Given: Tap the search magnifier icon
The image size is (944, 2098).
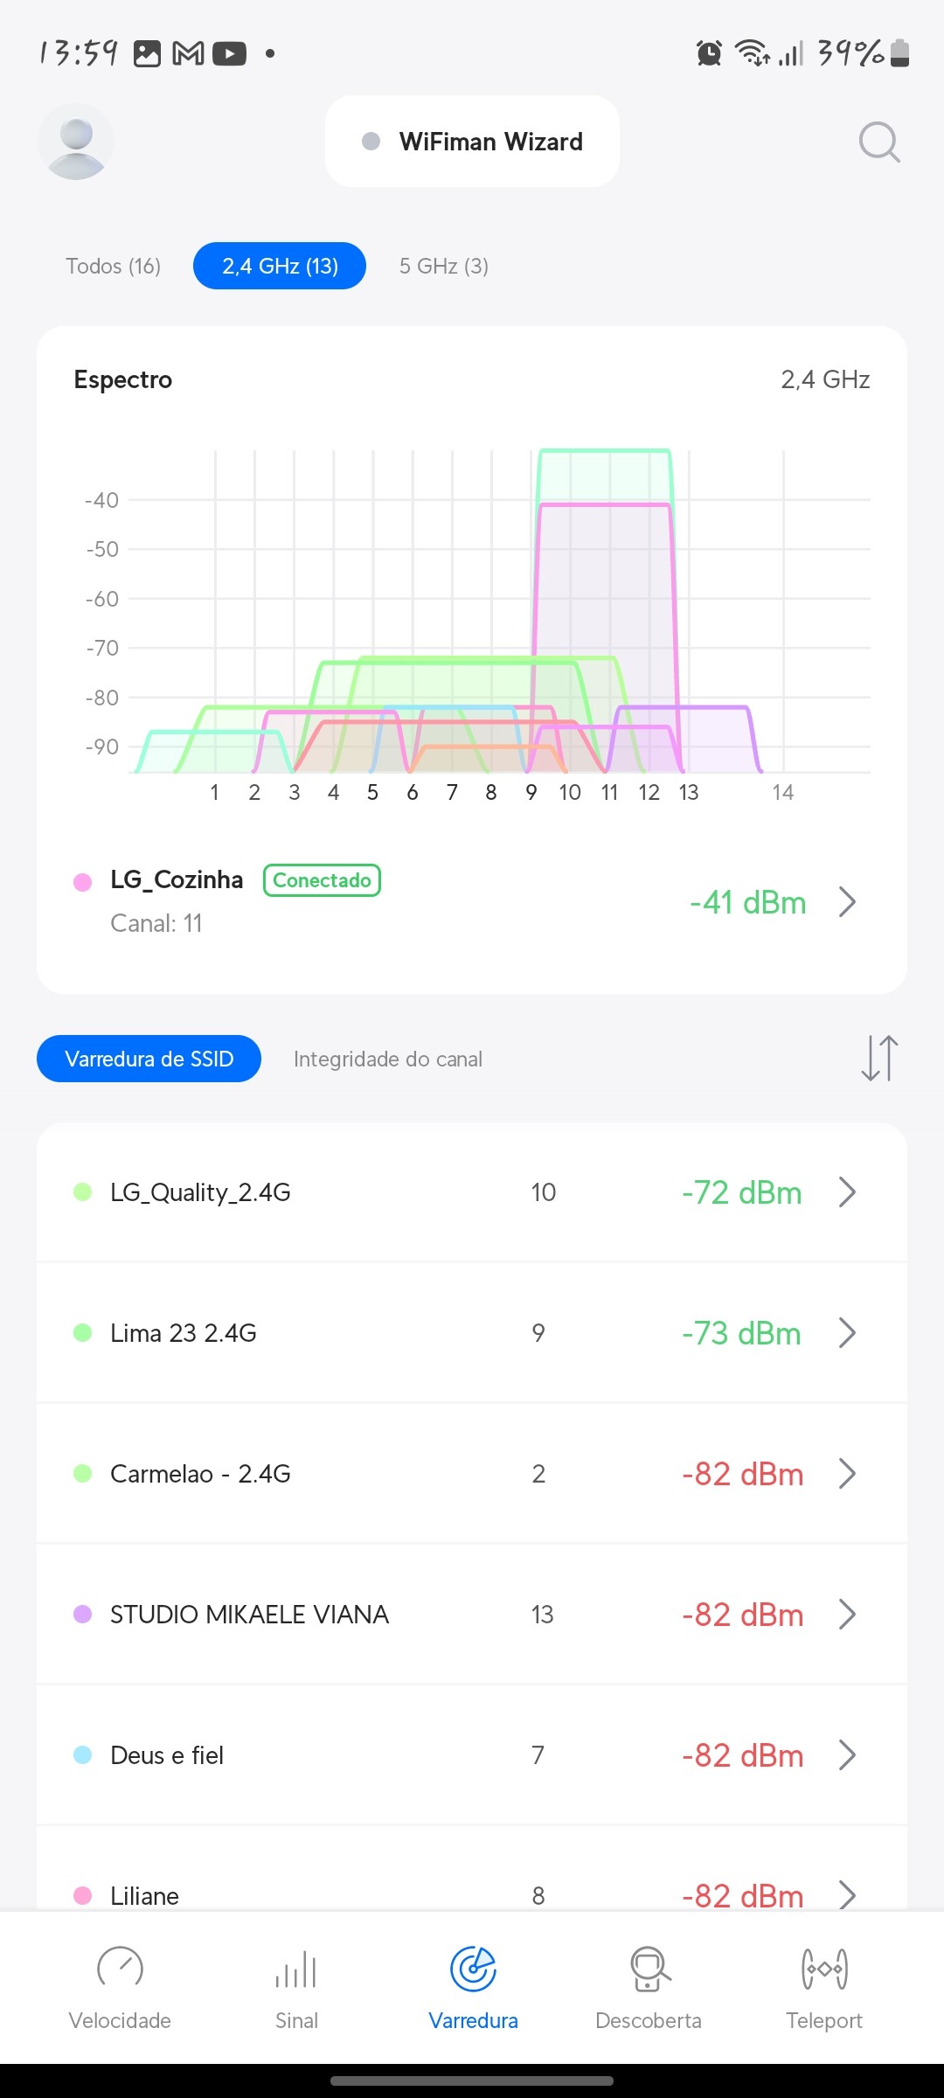Looking at the screenshot, I should pyautogui.click(x=878, y=142).
